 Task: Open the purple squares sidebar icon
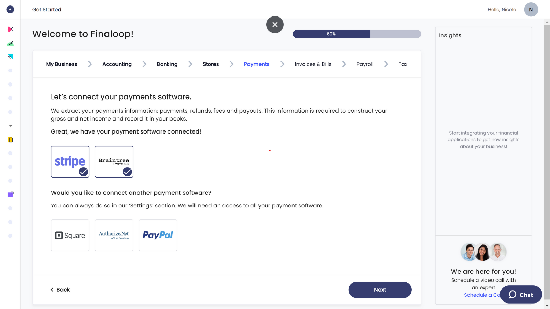click(x=10, y=194)
